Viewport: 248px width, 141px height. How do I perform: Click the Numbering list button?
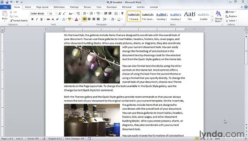tap(91, 14)
